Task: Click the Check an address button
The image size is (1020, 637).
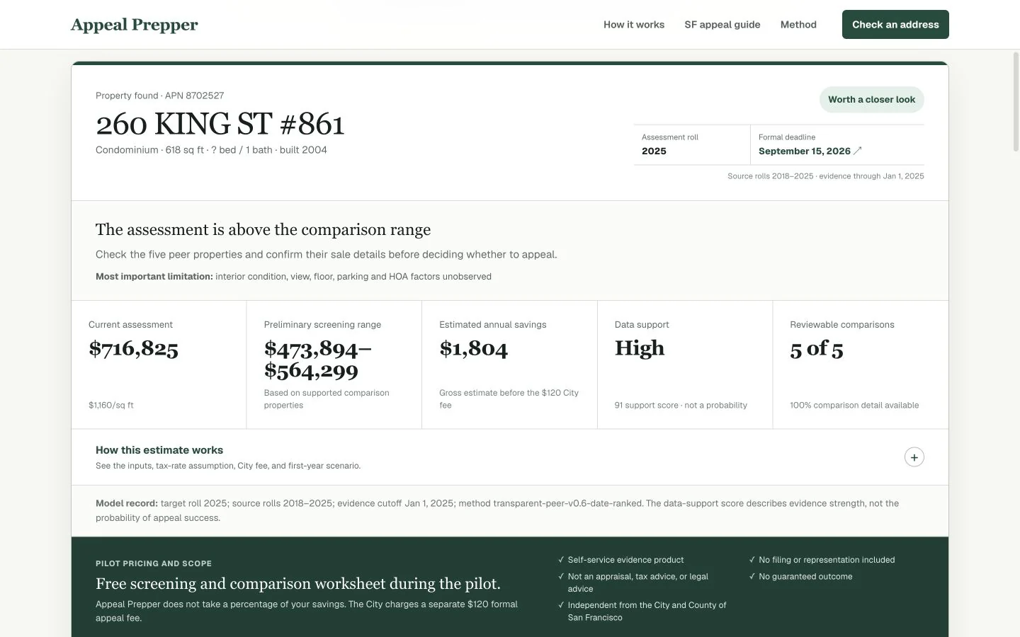Action: (895, 25)
